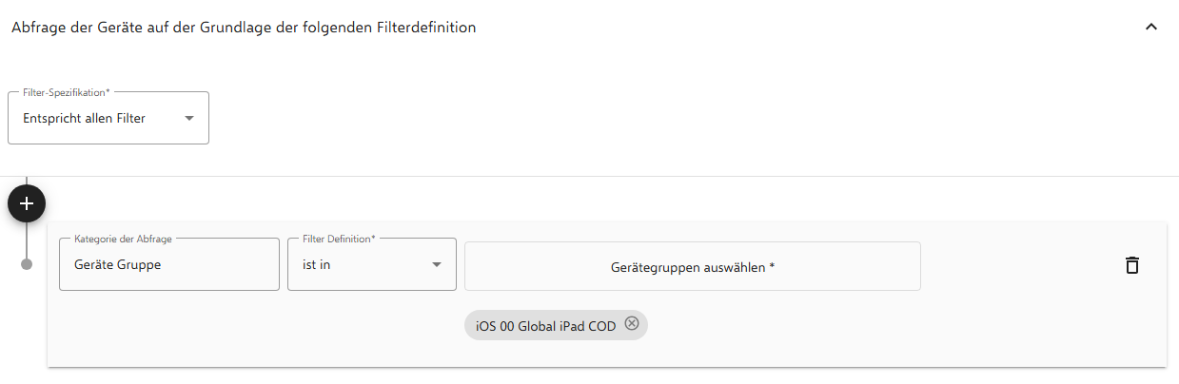
Task: Click the black plus button to add a filter
Action: pyautogui.click(x=27, y=203)
